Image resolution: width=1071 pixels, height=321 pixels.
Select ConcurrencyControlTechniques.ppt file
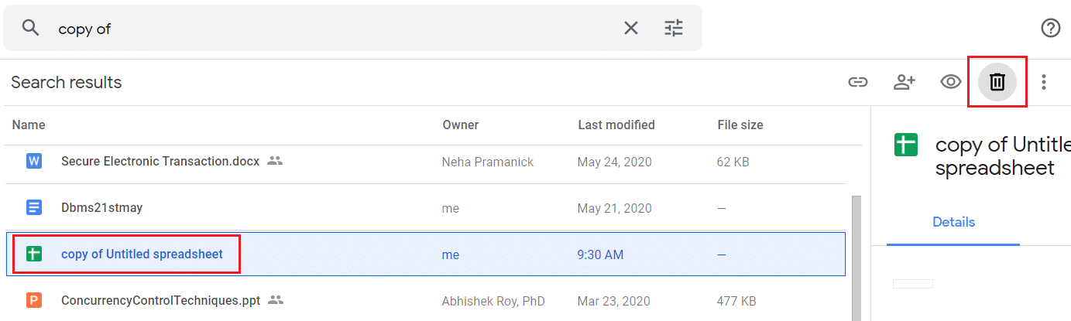(x=160, y=299)
